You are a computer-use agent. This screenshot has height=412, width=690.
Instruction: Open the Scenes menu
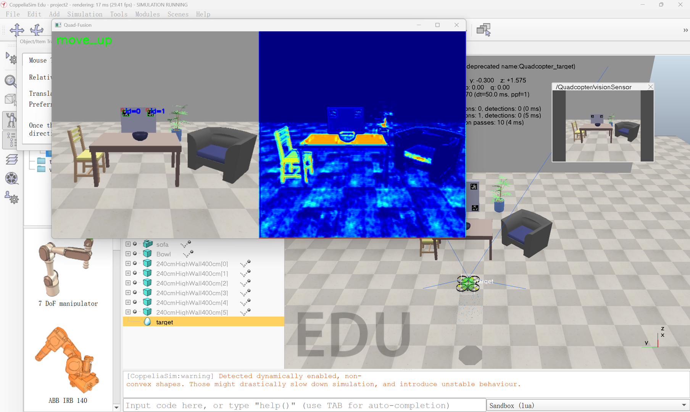click(x=178, y=14)
